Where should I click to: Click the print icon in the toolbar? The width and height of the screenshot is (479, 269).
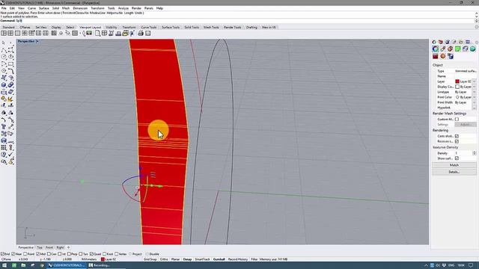141,33
